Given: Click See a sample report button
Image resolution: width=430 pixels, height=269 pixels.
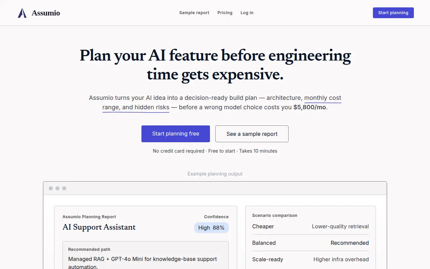Looking at the screenshot, I should pyautogui.click(x=252, y=134).
